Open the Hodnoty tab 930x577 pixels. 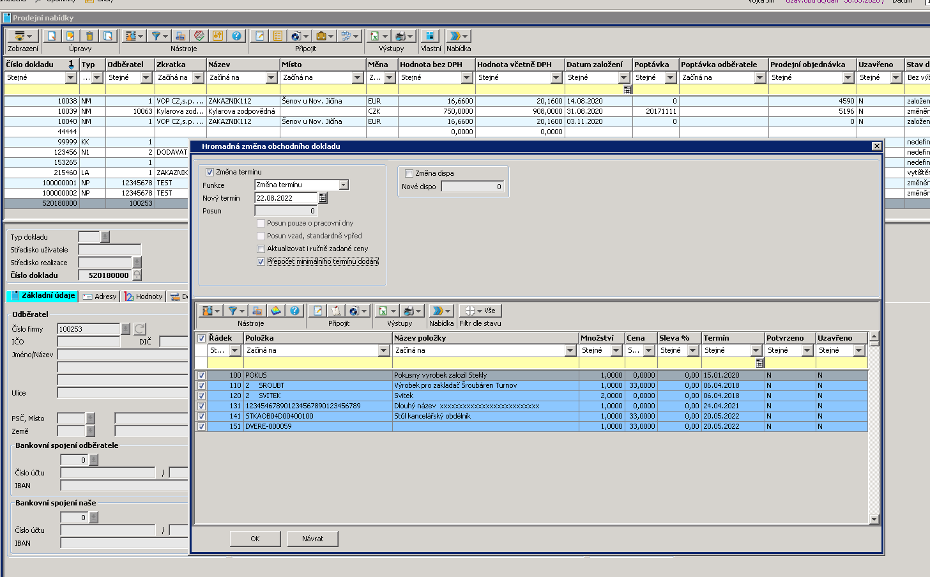144,296
